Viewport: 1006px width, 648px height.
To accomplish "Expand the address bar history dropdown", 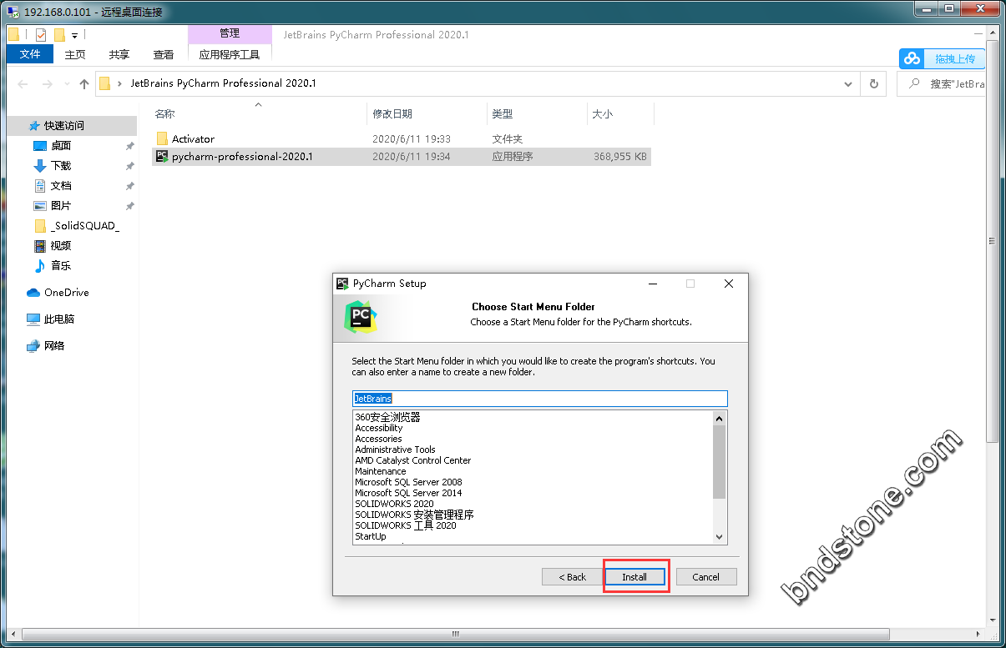I will 849,83.
